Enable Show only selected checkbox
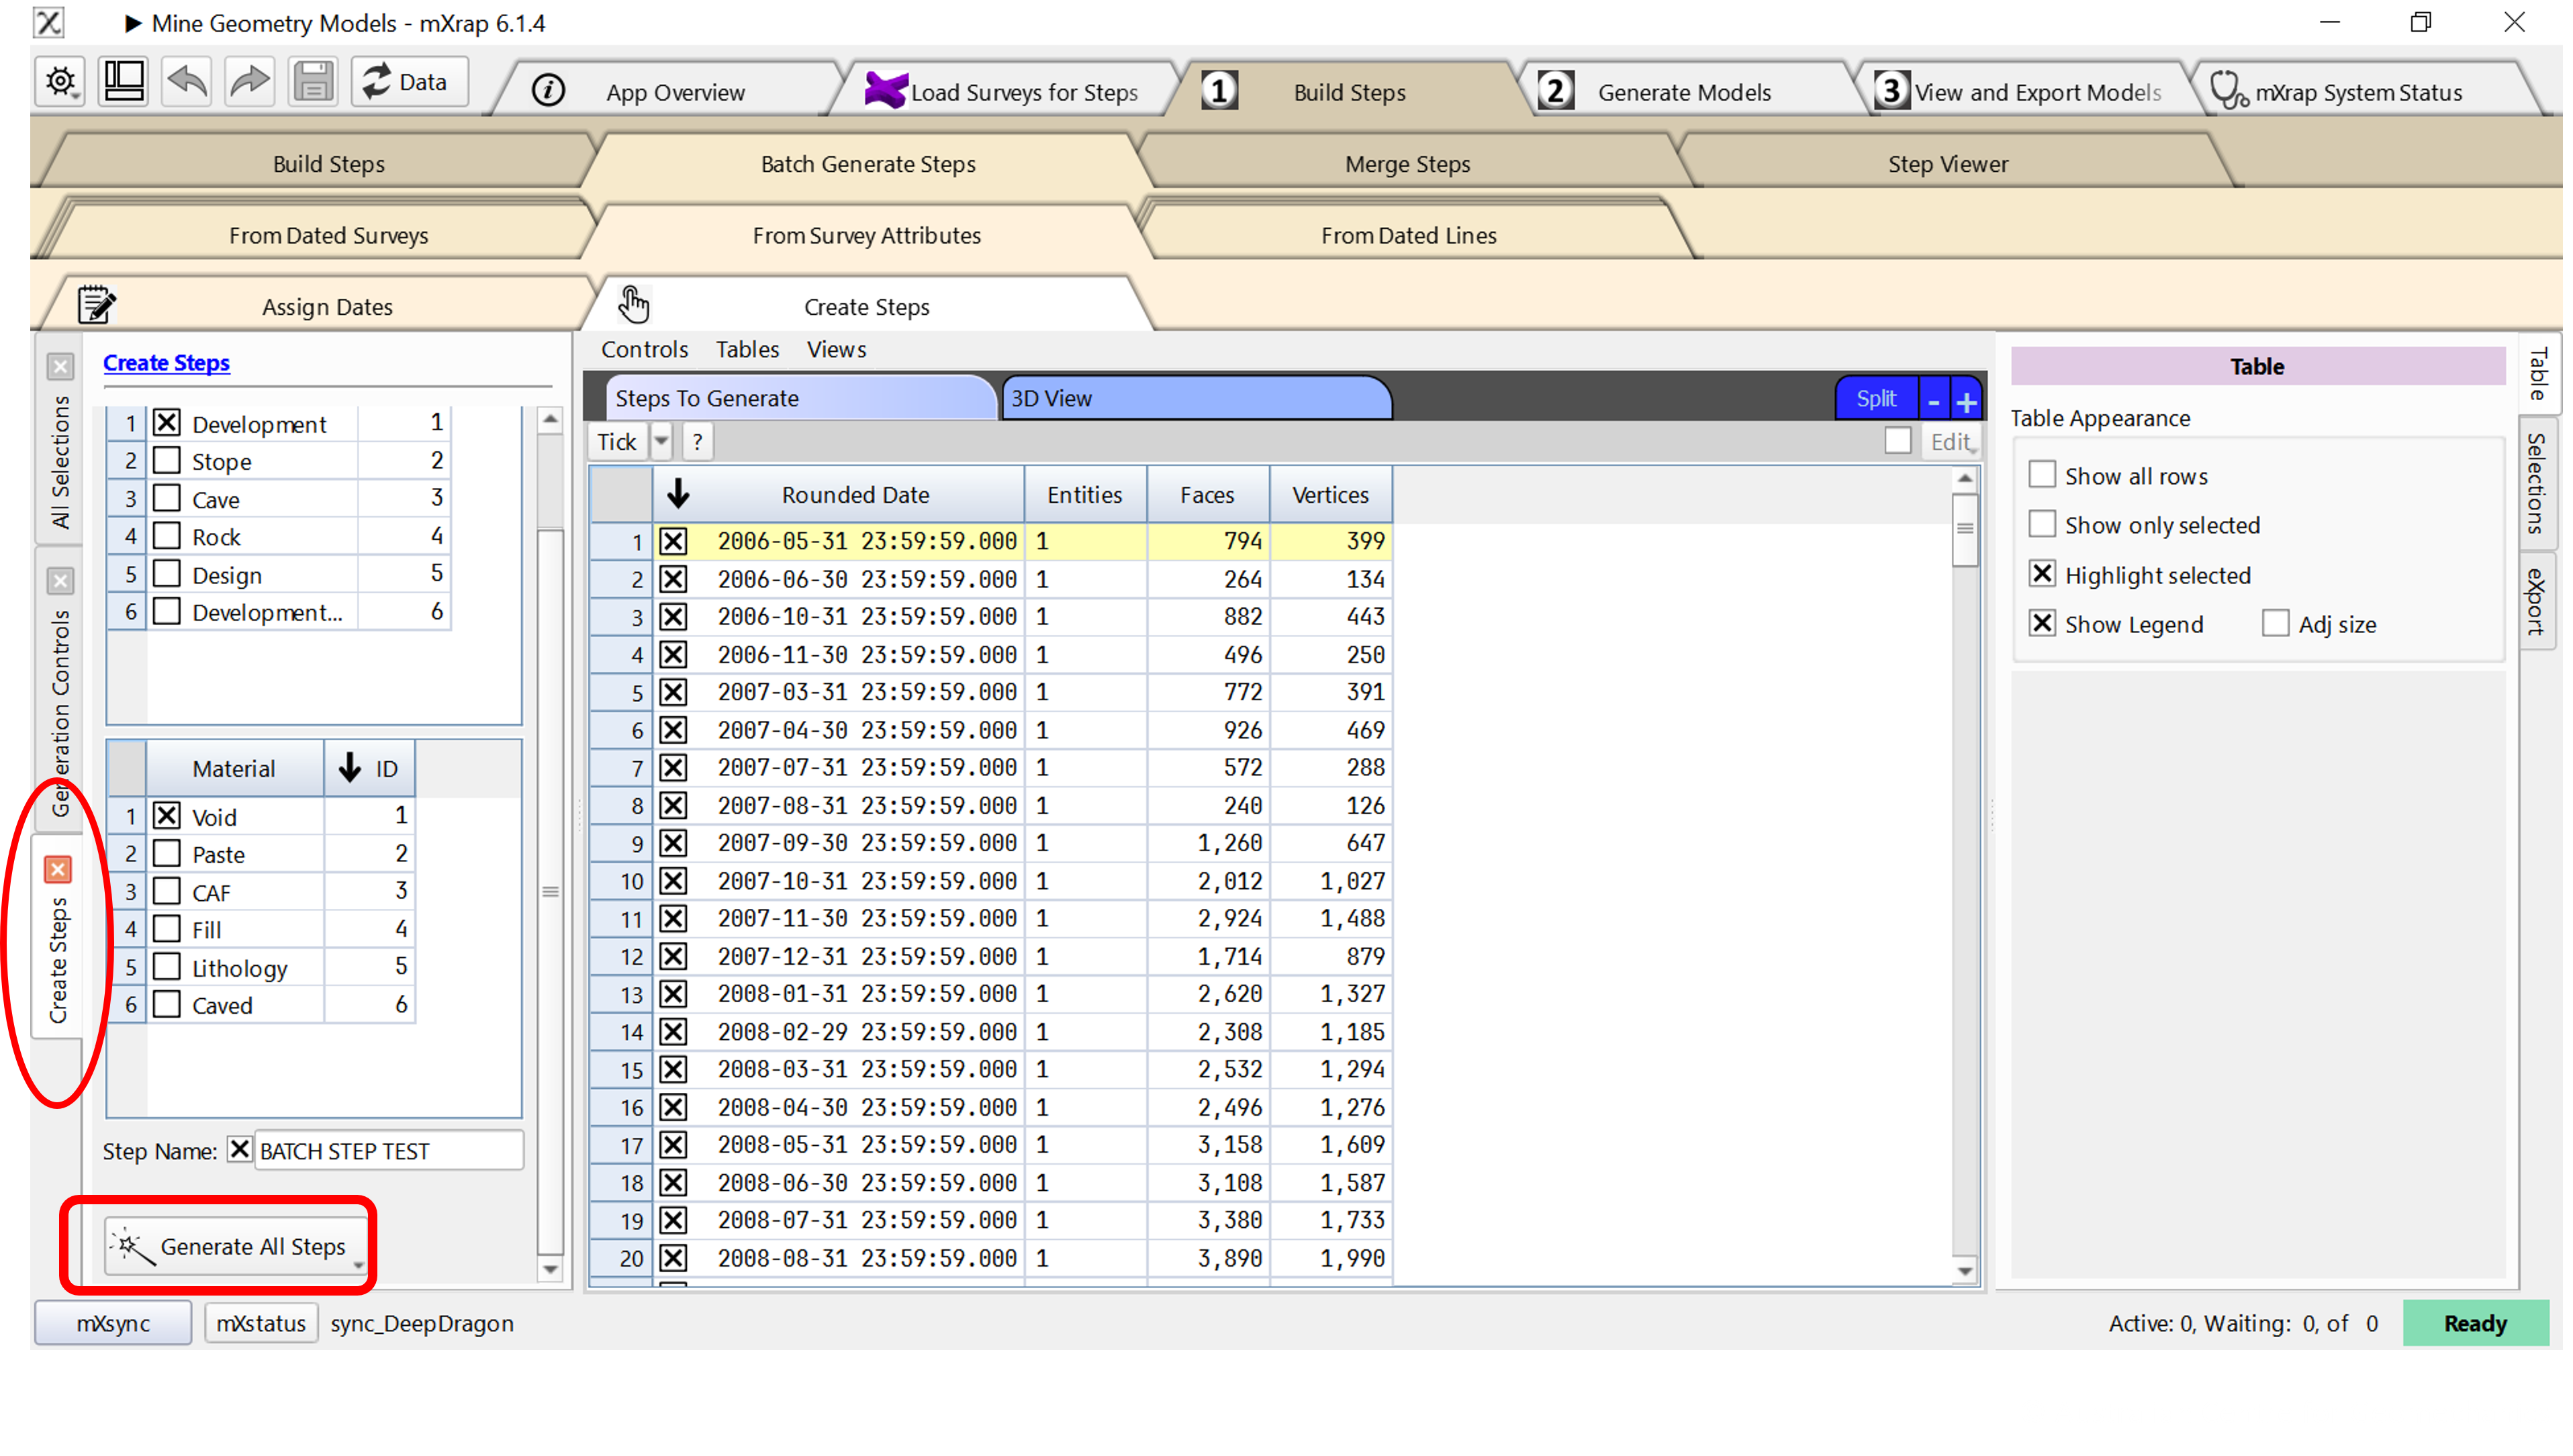 [x=2041, y=524]
